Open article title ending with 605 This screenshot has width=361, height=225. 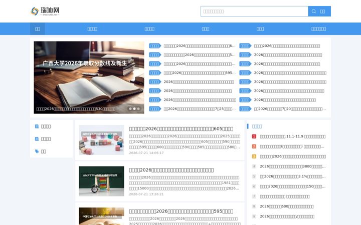coord(181,129)
